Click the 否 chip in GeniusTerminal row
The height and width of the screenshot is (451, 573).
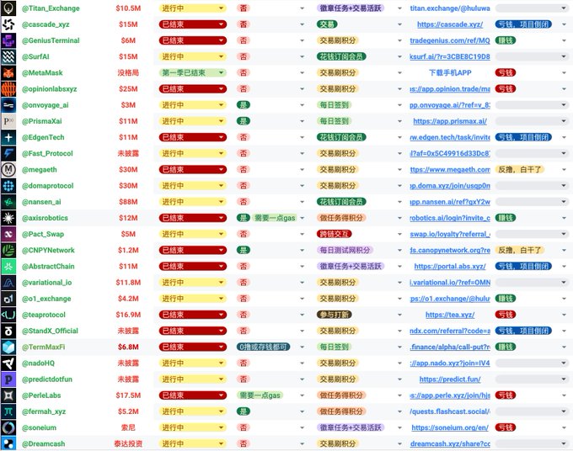point(244,40)
